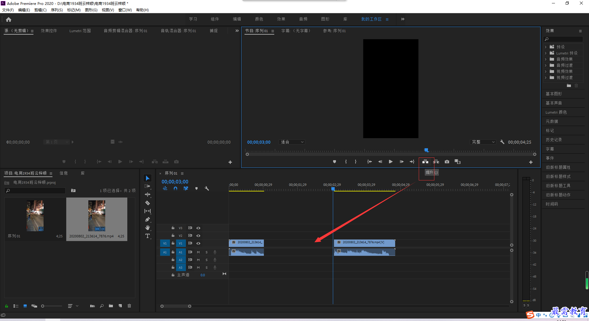
Task: Switch to 效果控件 panel tab
Action: (x=49, y=31)
